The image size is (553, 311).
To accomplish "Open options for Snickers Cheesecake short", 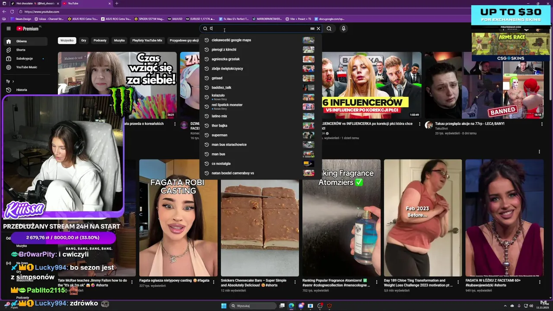I will coord(295,282).
